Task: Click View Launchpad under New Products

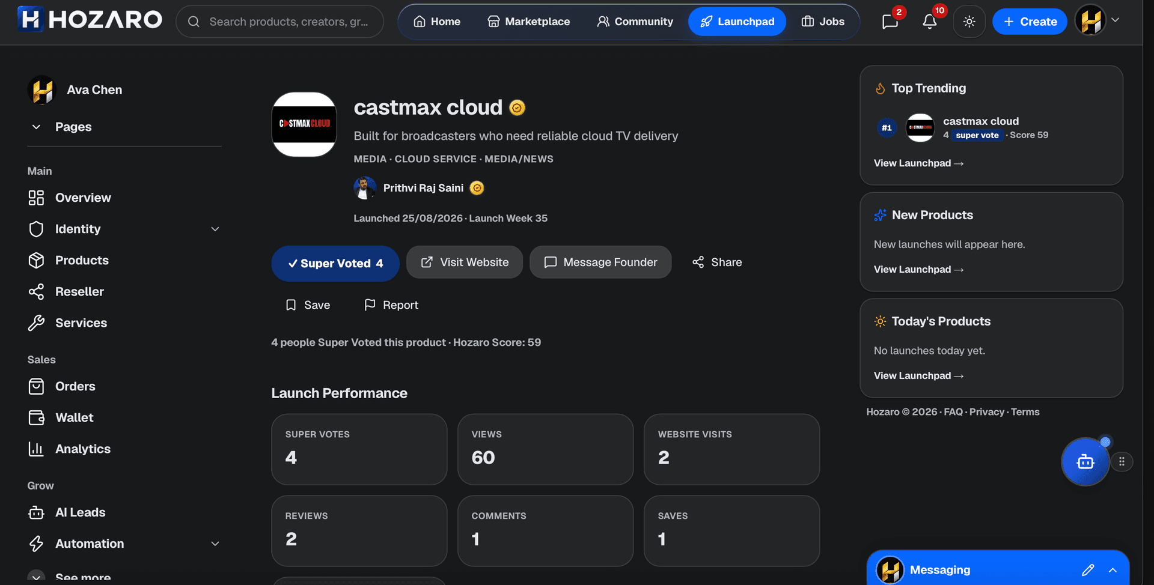Action: 918,270
